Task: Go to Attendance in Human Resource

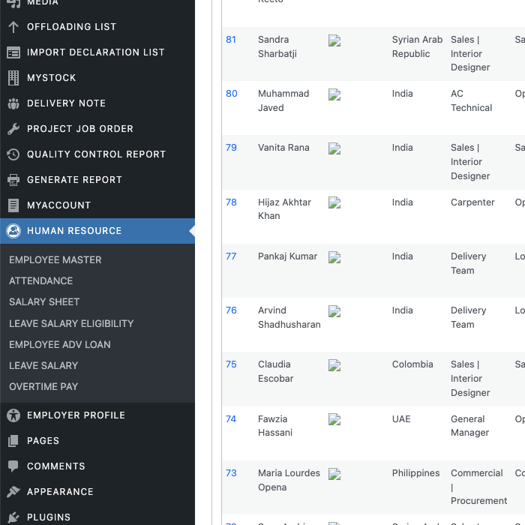Action: click(41, 281)
